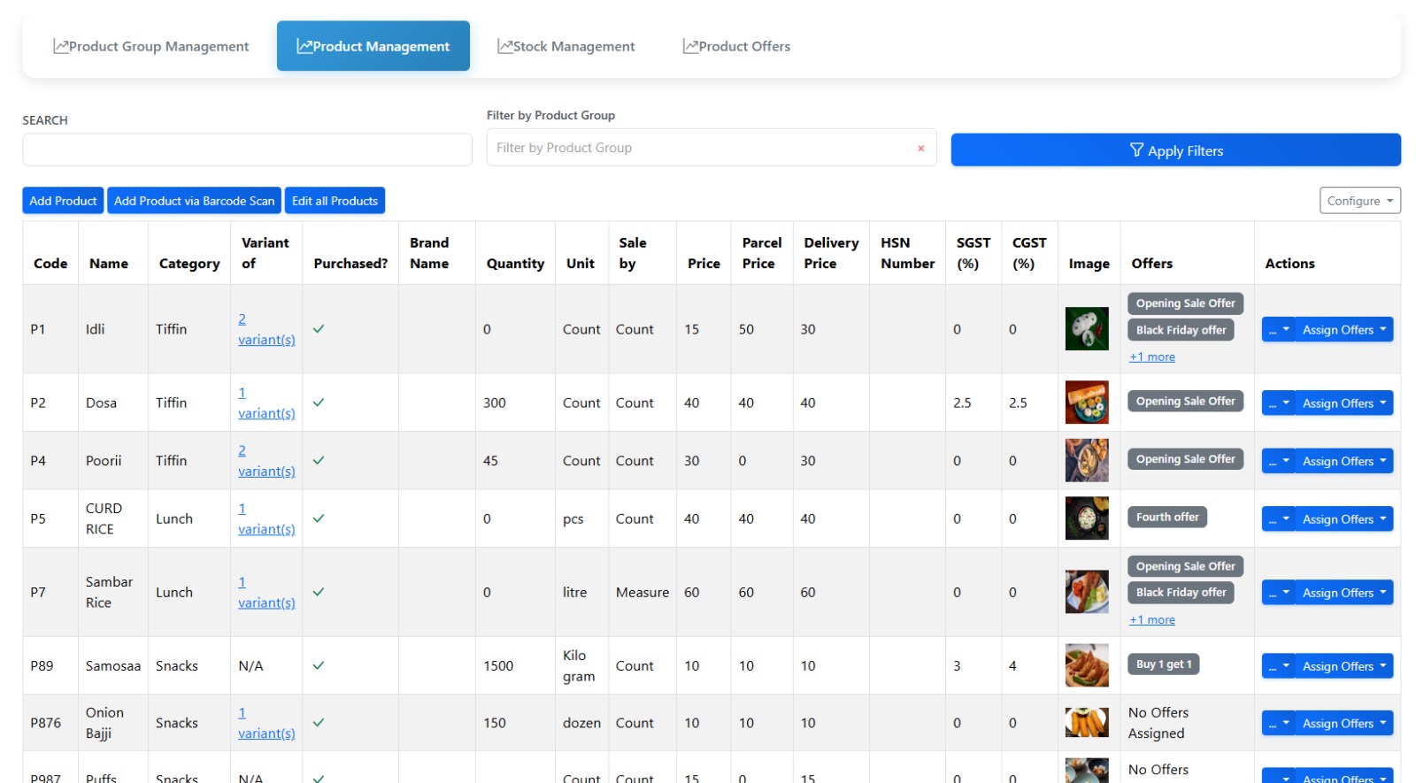Image resolution: width=1416 pixels, height=783 pixels.
Task: Click the Apply Filters button
Action: click(1175, 150)
